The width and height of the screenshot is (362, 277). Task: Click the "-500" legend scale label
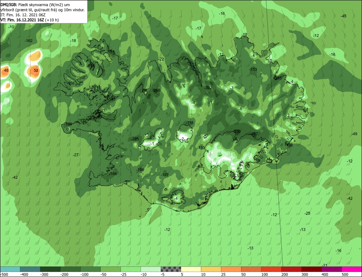[x=5, y=274]
